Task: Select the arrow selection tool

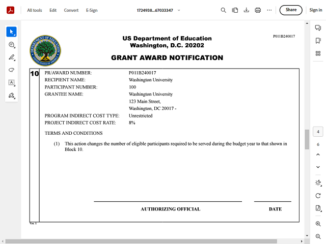Action: click(x=11, y=32)
